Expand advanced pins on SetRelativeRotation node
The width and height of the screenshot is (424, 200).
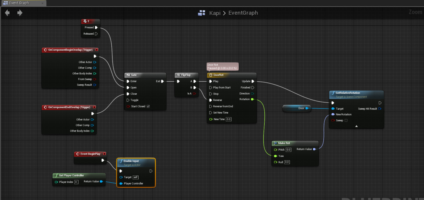point(356,126)
